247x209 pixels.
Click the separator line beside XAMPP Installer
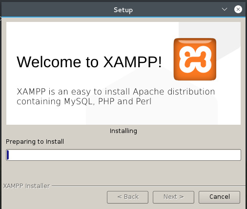[x=148, y=186]
